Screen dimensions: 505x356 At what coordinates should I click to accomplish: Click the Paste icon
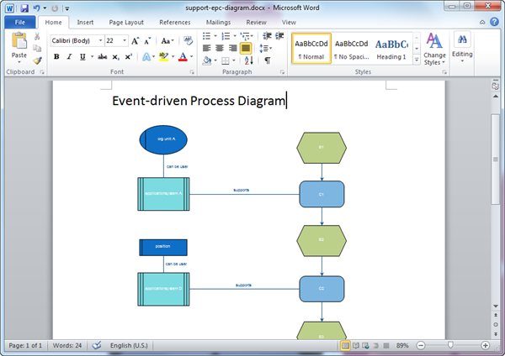click(19, 45)
